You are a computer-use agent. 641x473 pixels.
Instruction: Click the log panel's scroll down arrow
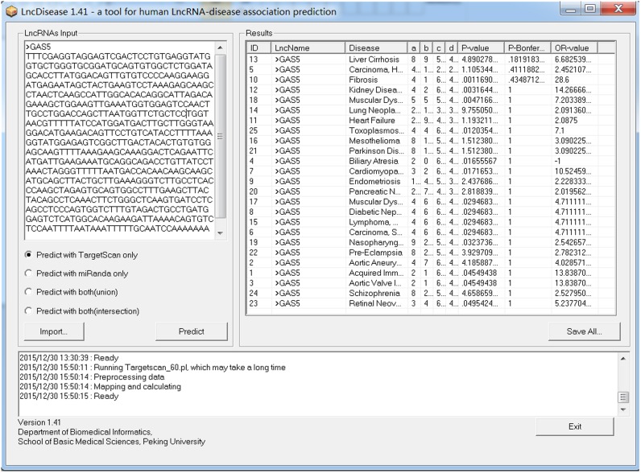(622, 409)
